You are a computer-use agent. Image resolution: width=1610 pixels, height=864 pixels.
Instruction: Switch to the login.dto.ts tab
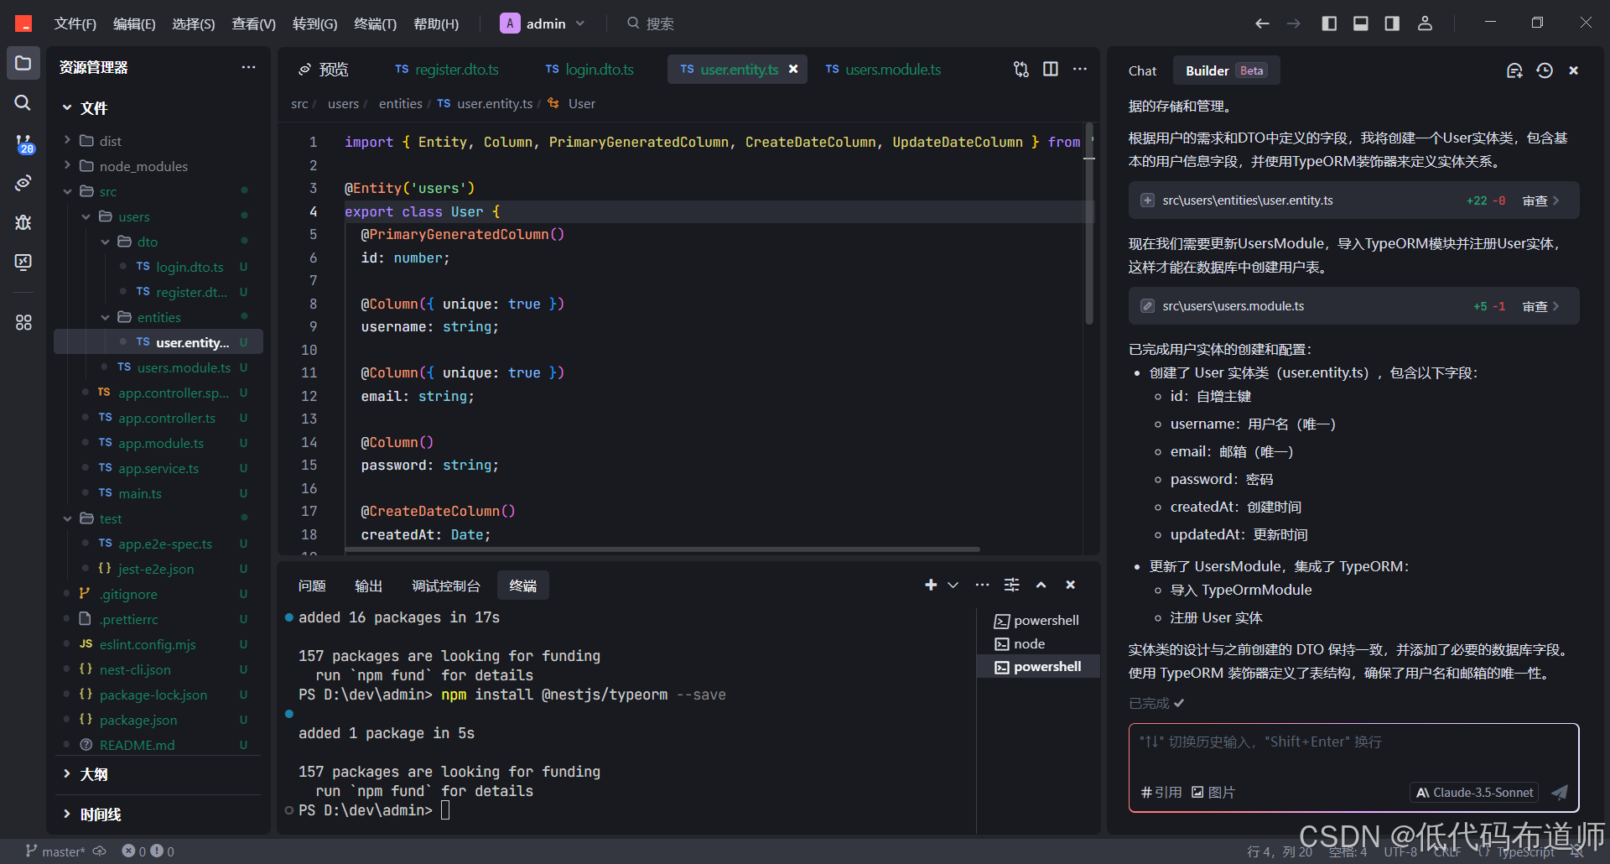589,69
